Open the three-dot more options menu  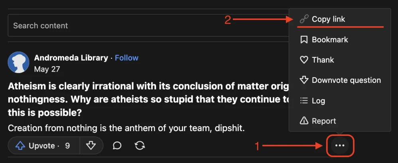coord(340,146)
